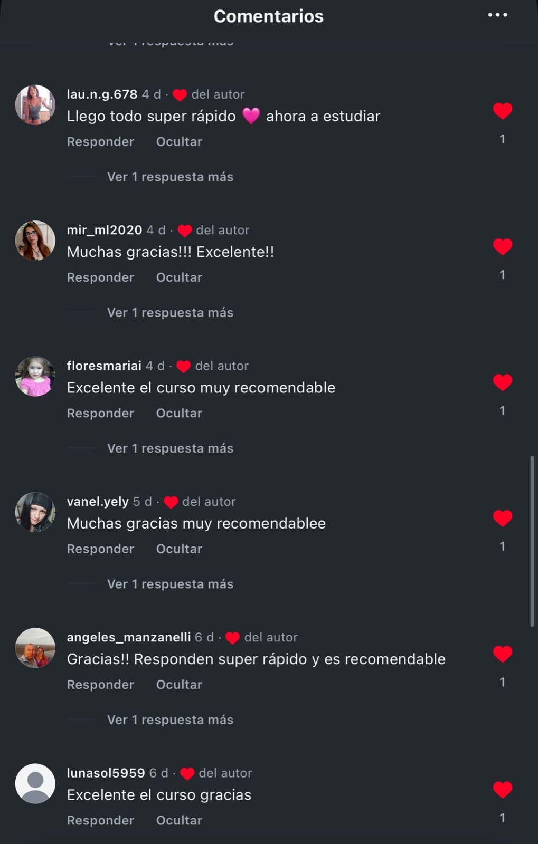Reply to mir_ml2020's comment
Image resolution: width=538 pixels, height=844 pixels.
pos(100,277)
